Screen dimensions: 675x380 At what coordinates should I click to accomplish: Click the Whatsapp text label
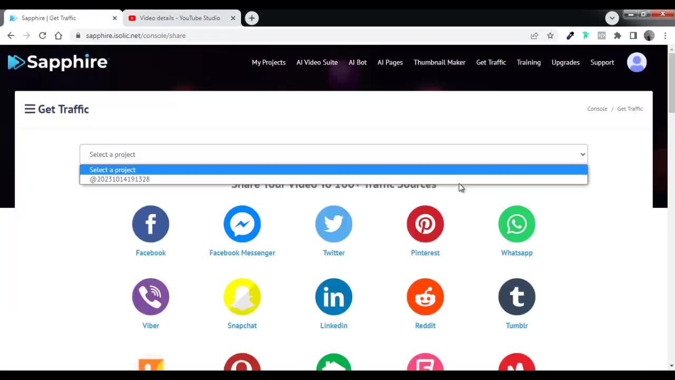pos(517,253)
